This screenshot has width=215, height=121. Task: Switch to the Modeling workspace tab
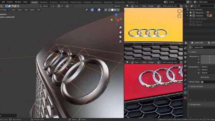43,2
